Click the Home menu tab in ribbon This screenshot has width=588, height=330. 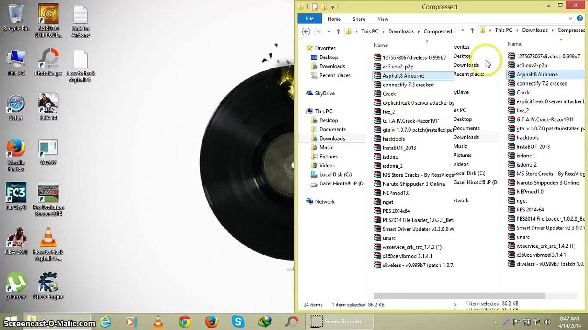click(334, 19)
